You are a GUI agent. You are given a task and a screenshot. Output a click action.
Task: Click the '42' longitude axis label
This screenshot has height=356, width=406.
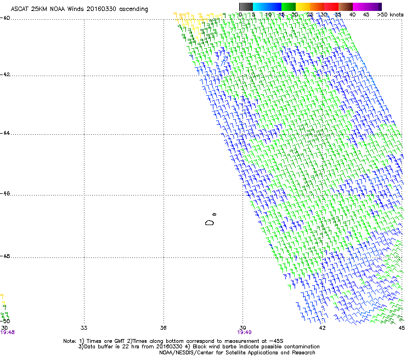click(322, 328)
